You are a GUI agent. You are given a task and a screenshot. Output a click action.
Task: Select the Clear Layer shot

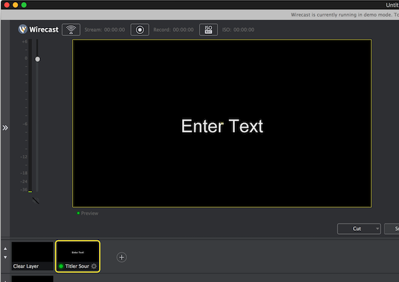33,255
